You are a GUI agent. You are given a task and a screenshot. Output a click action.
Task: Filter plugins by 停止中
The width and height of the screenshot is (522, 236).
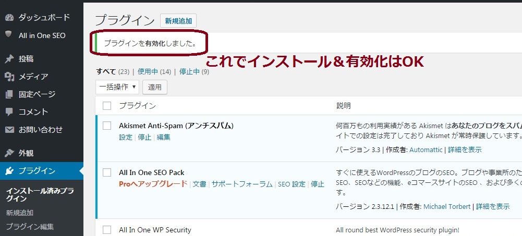pyautogui.click(x=189, y=71)
